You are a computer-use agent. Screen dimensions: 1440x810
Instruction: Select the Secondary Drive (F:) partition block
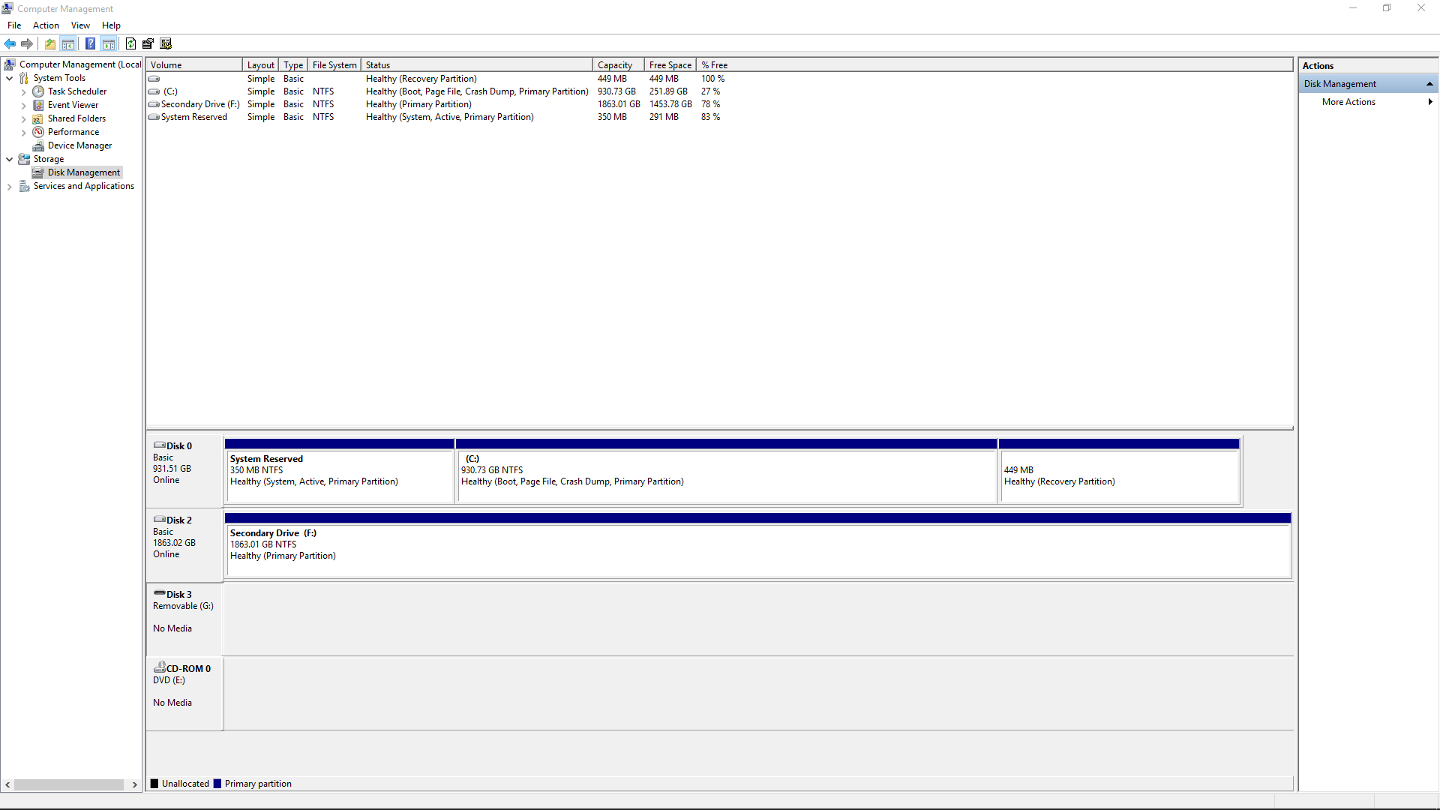tap(757, 551)
